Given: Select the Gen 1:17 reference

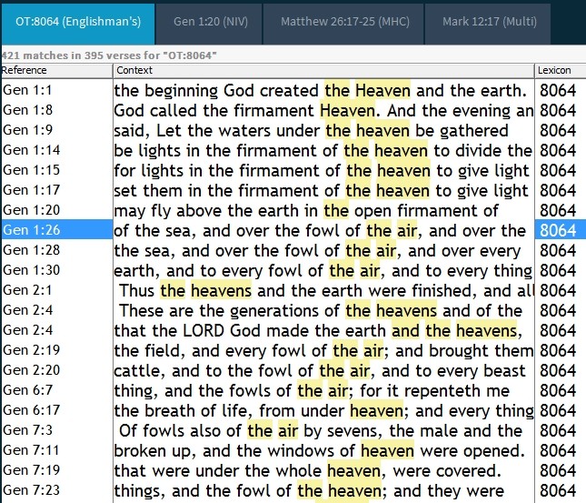Looking at the screenshot, I should 32,190.
